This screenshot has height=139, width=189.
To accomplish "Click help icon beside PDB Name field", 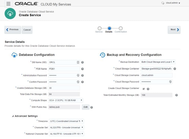I will tap(82, 69).
